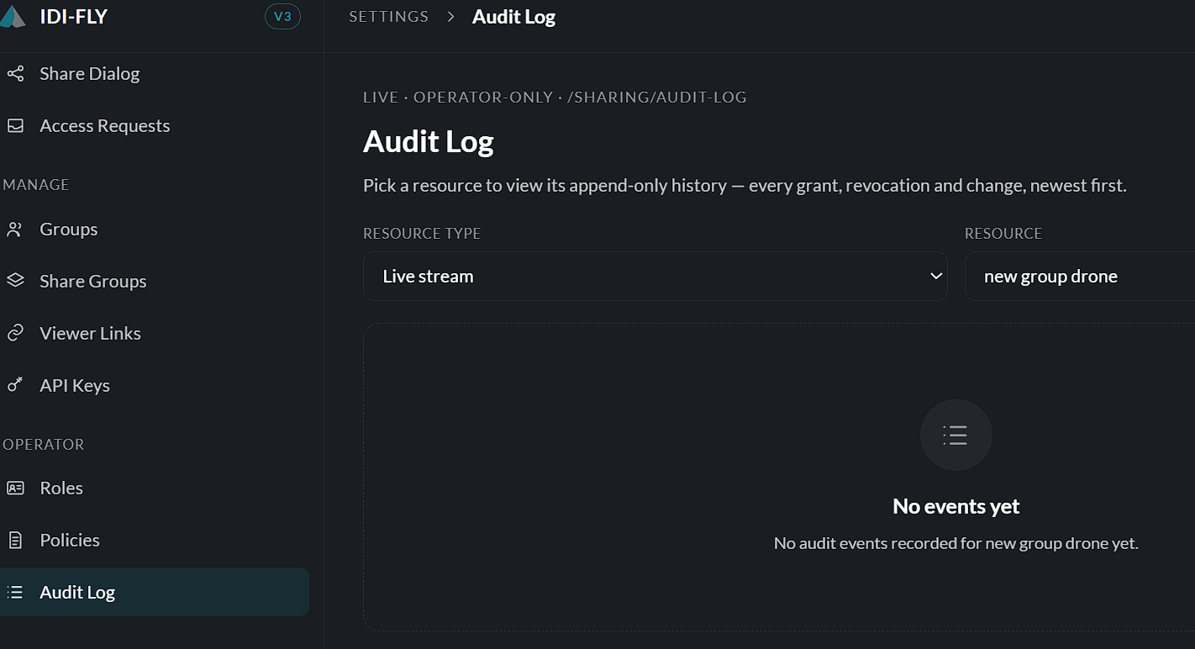
Task: Select Audit Log sidebar item
Action: [155, 592]
